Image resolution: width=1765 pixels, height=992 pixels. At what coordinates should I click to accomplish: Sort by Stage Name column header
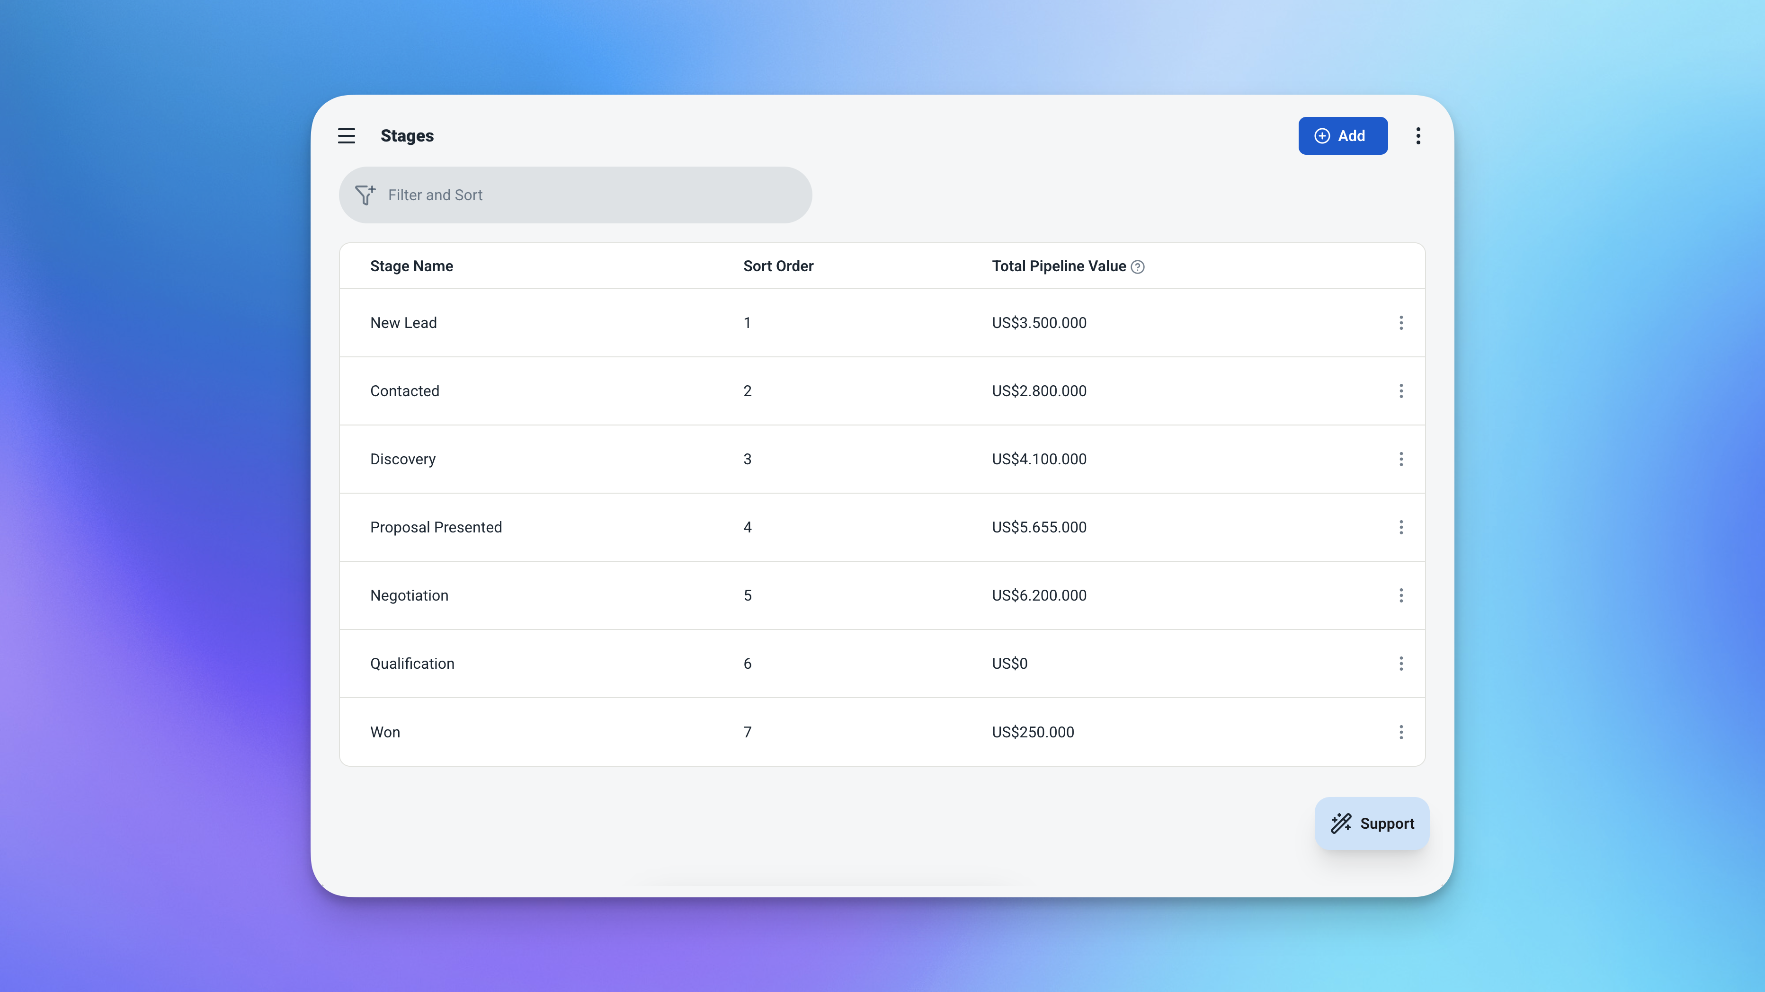point(411,266)
